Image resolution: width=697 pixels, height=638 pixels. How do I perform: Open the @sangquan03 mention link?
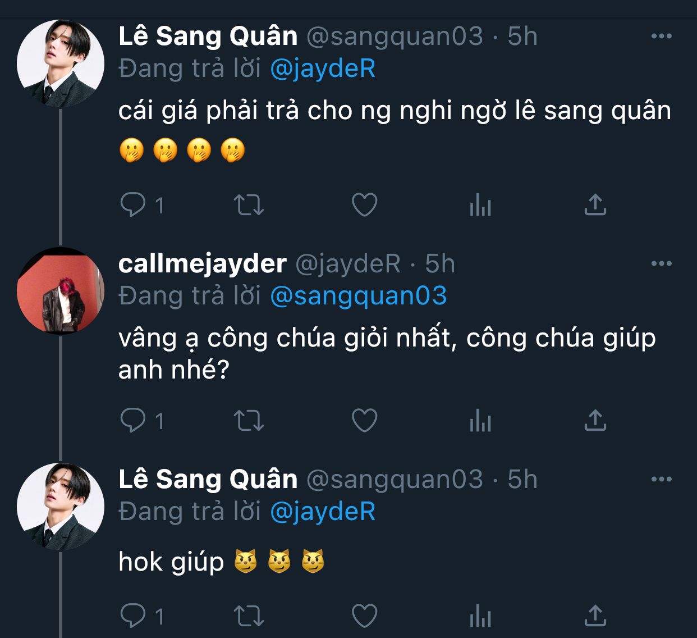pos(358,296)
